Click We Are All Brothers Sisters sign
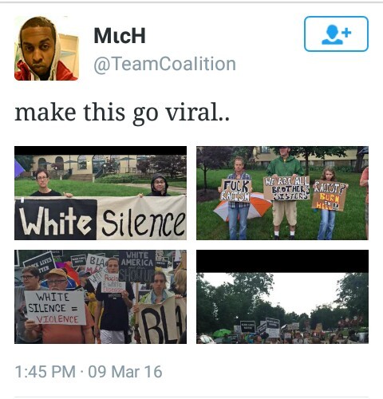This screenshot has width=383, height=399. click(x=286, y=188)
